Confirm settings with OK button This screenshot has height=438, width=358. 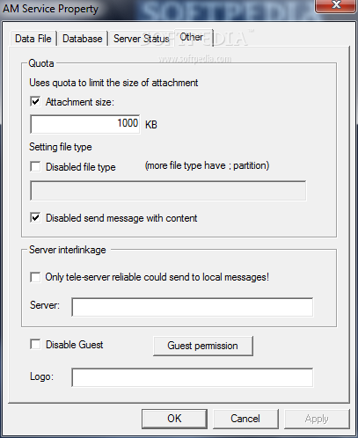point(174,419)
